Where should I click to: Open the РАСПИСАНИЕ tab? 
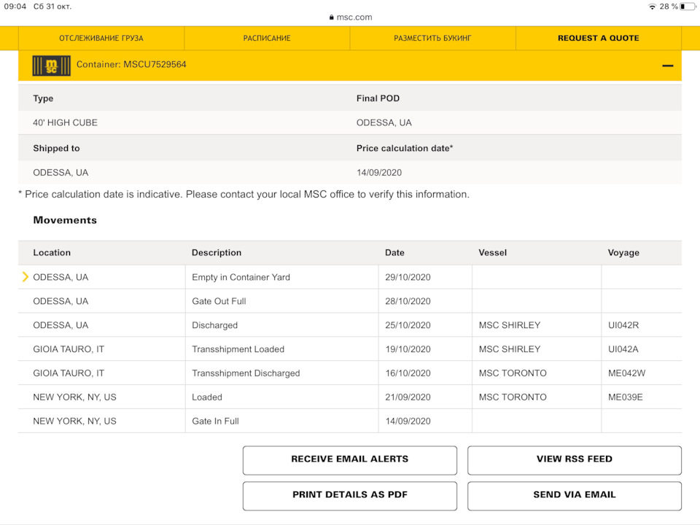(x=267, y=39)
